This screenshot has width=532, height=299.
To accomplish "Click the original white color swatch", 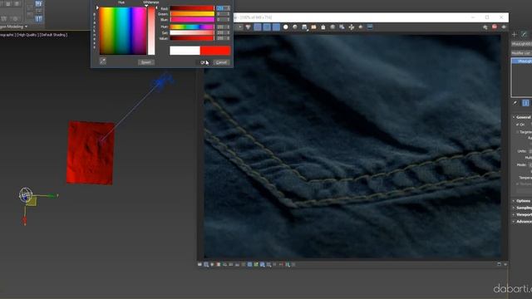I will tap(185, 51).
